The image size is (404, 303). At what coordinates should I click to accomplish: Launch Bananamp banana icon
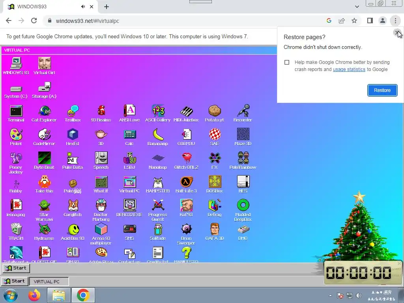click(x=158, y=137)
